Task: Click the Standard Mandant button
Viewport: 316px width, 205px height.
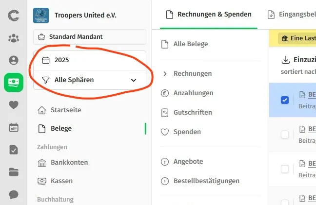Action: [90, 37]
